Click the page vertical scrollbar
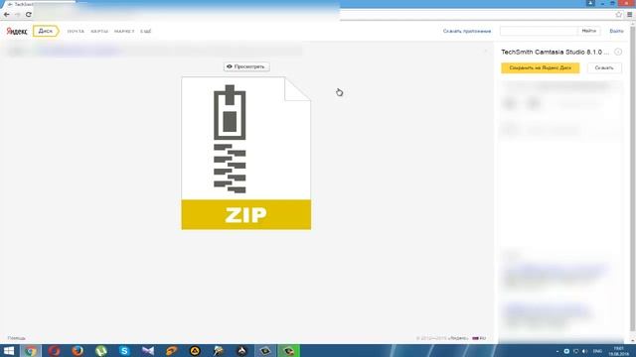Screen dimensions: 636x357 [633, 182]
